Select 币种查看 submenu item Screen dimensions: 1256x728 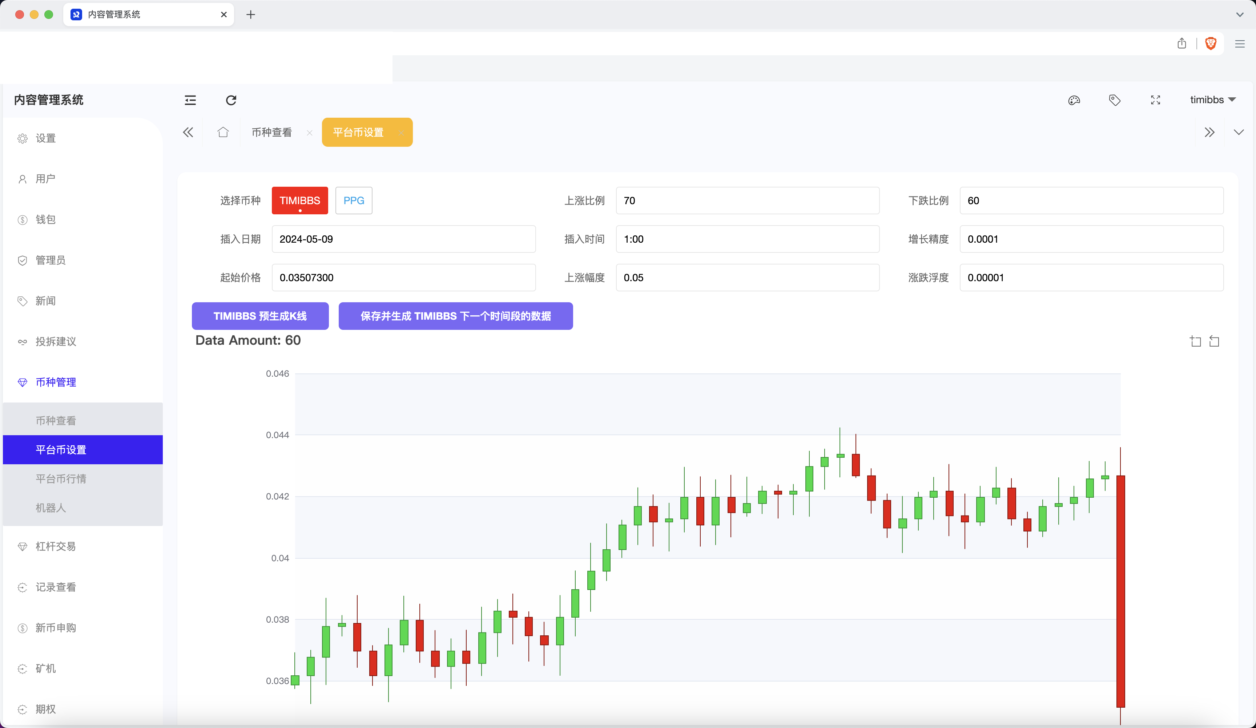tap(83, 421)
